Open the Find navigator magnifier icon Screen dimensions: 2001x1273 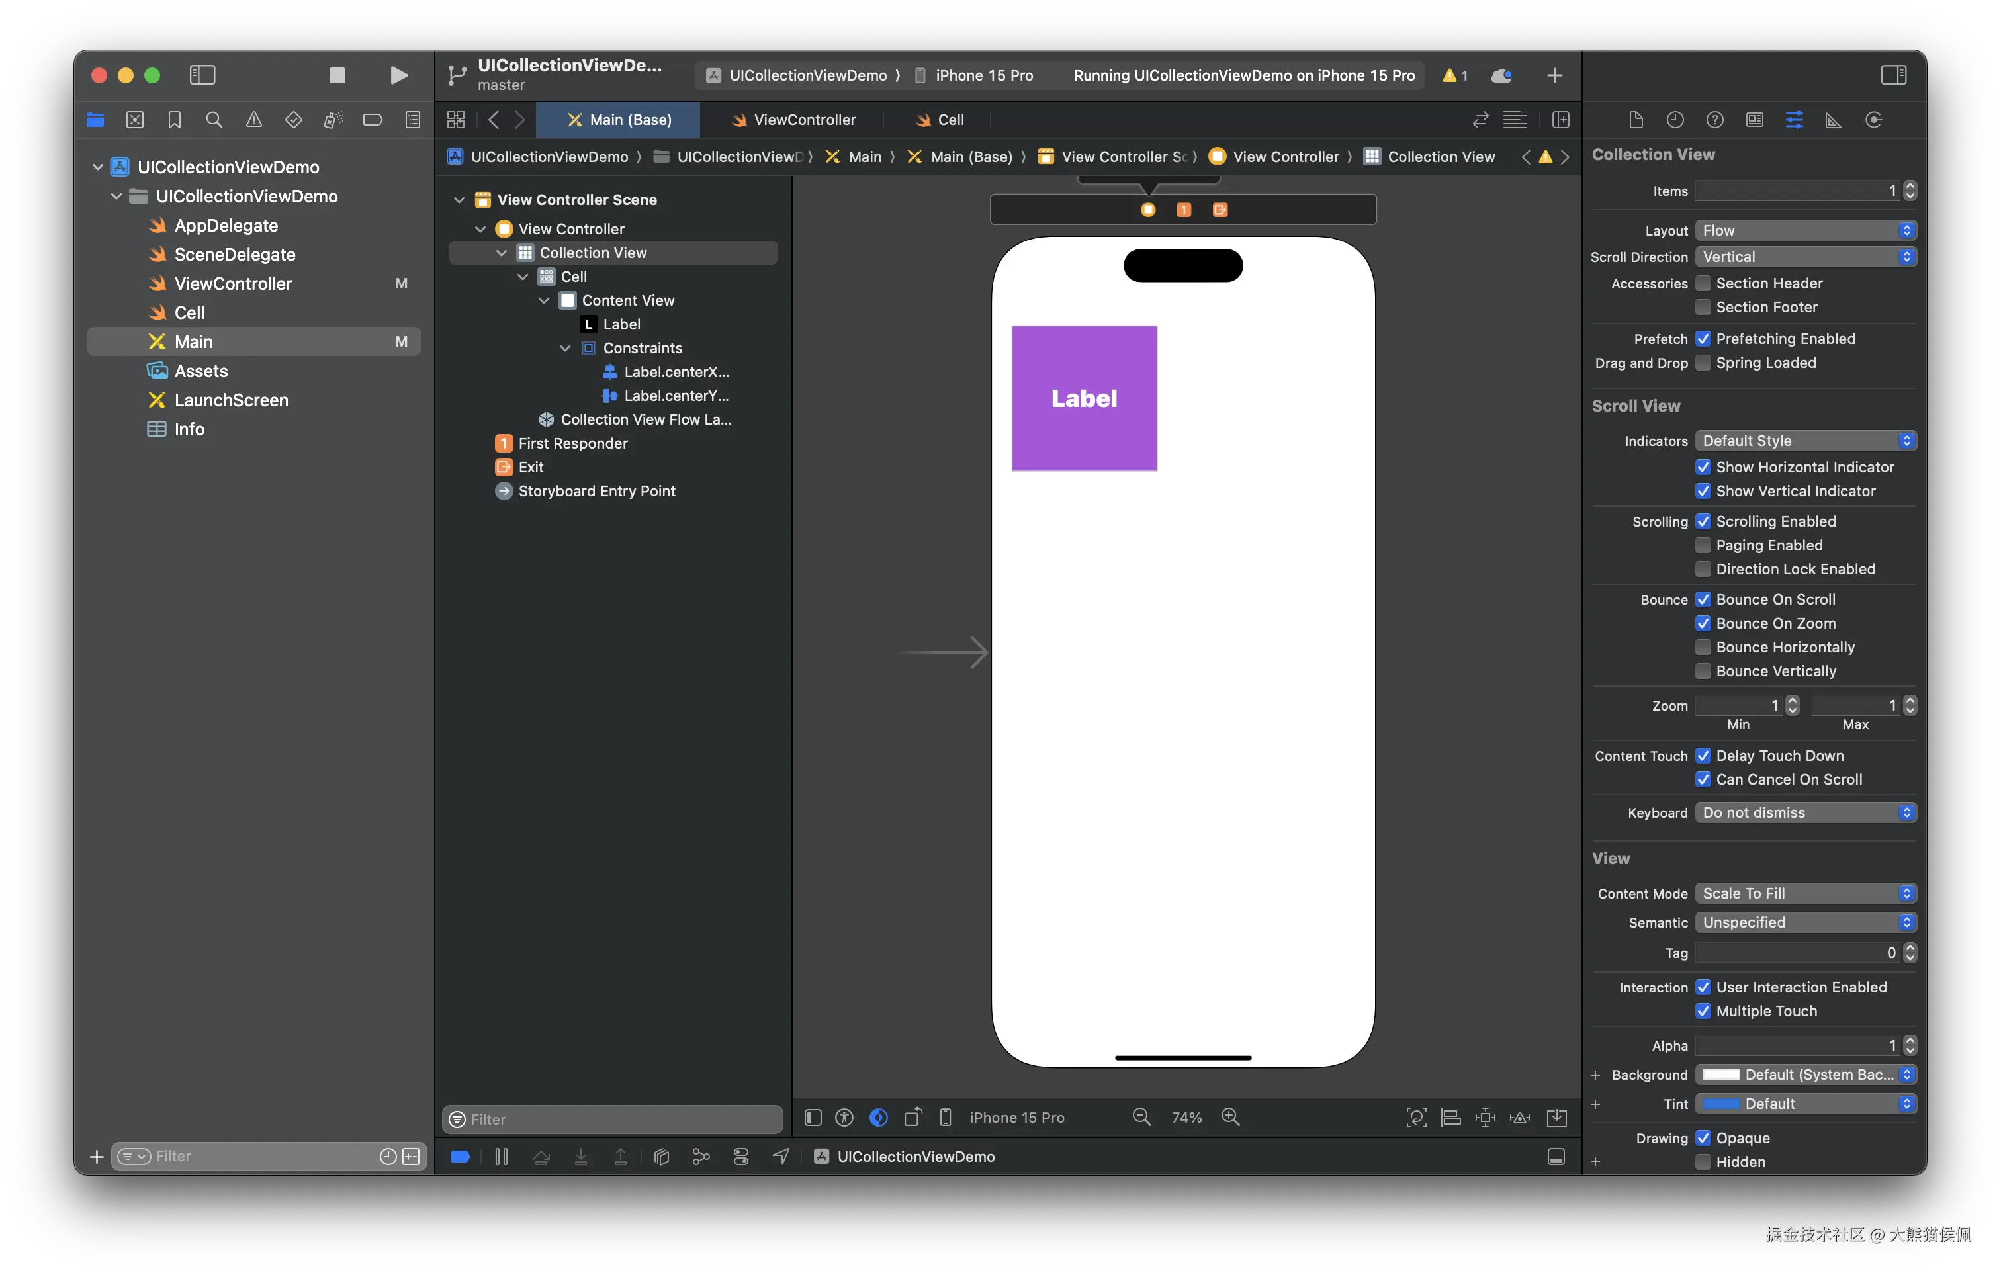tap(214, 120)
